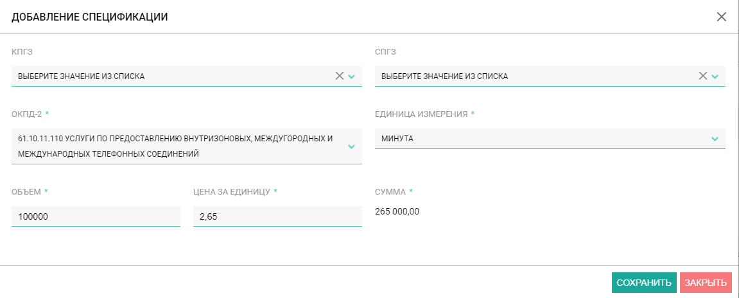Save the specification with Сохранить

click(x=644, y=283)
